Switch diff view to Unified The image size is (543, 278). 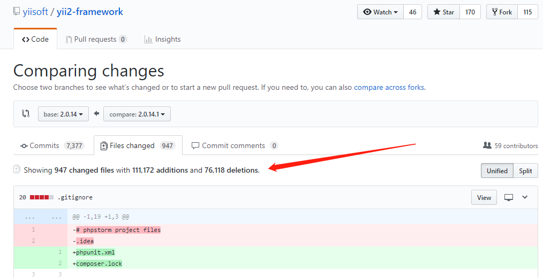point(497,171)
